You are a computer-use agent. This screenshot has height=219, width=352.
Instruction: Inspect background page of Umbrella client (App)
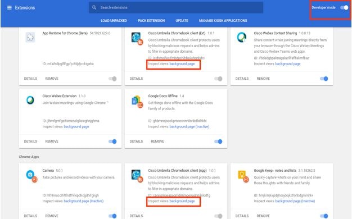pos(182,201)
